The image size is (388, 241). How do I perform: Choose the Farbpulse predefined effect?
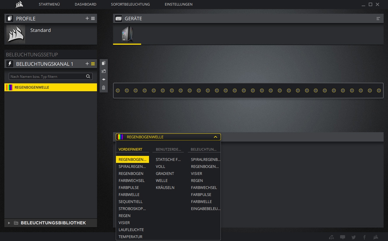(x=129, y=187)
